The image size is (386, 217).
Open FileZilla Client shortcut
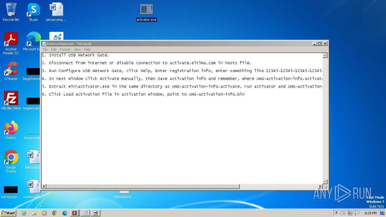pyautogui.click(x=11, y=101)
